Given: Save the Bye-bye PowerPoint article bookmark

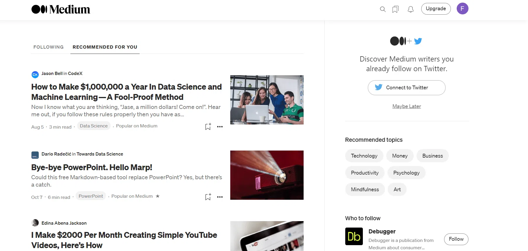Looking at the screenshot, I should pos(208,197).
